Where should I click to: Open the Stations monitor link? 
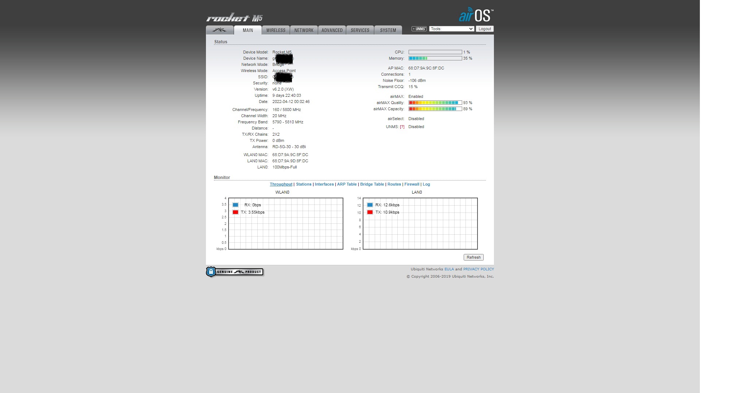pyautogui.click(x=304, y=184)
